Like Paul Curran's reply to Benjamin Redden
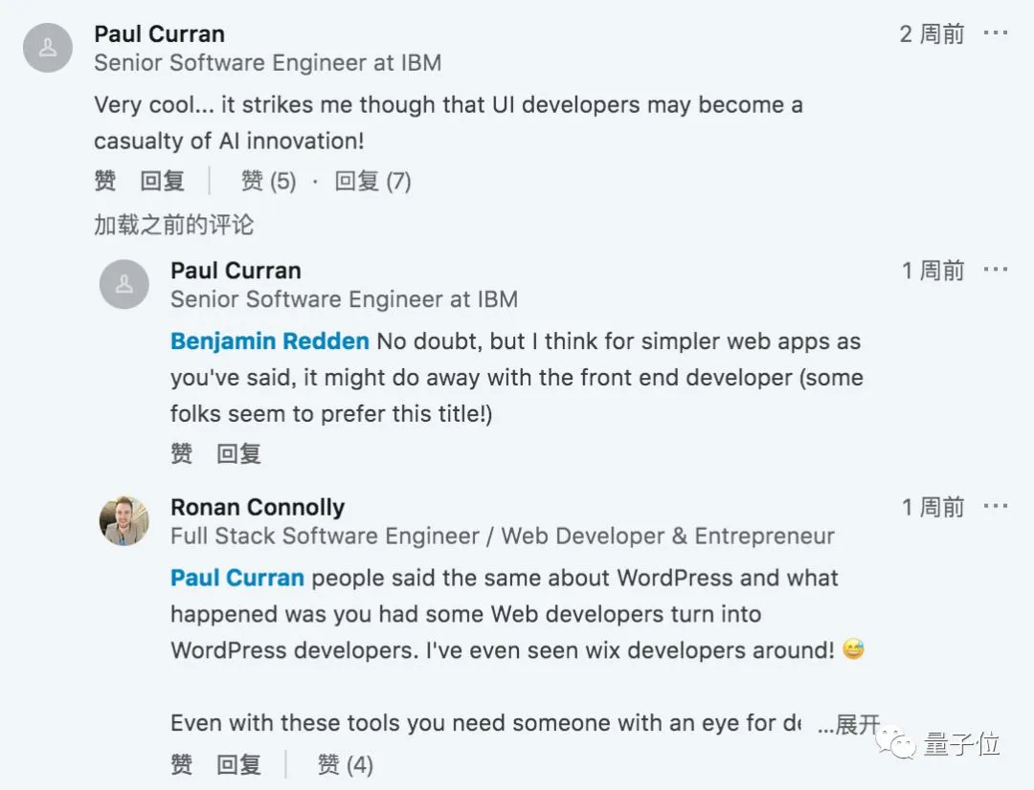Image resolution: width=1034 pixels, height=790 pixels. pos(182,453)
